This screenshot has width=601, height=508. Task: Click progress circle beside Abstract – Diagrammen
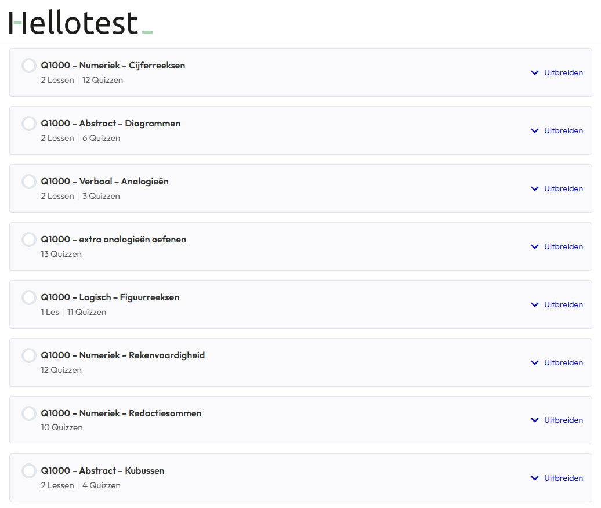coord(29,124)
